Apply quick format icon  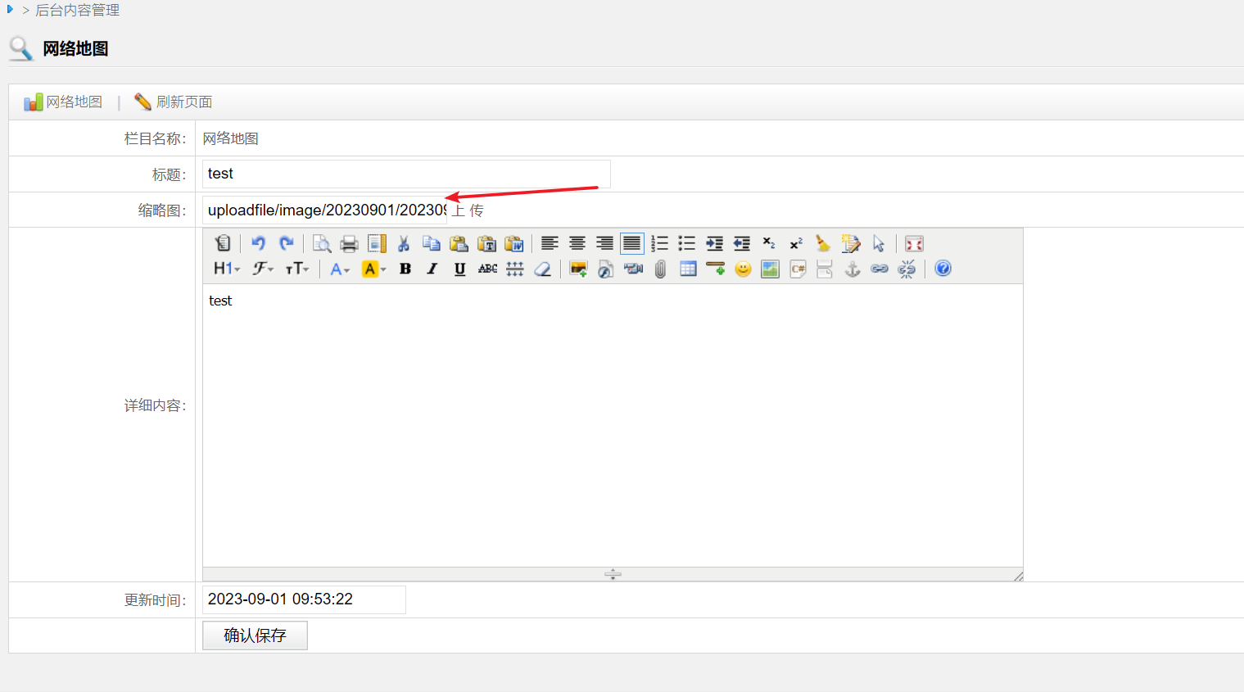click(851, 243)
